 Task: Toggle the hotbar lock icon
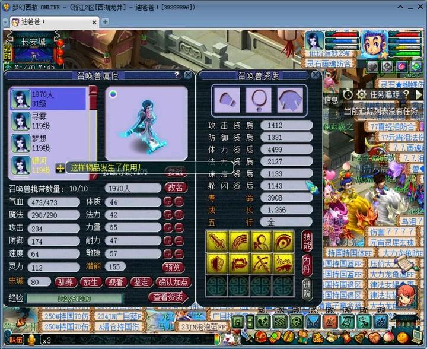[238, 322]
